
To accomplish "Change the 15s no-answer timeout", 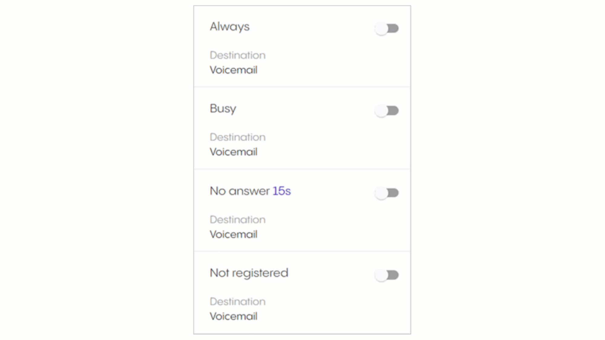I will tap(282, 191).
